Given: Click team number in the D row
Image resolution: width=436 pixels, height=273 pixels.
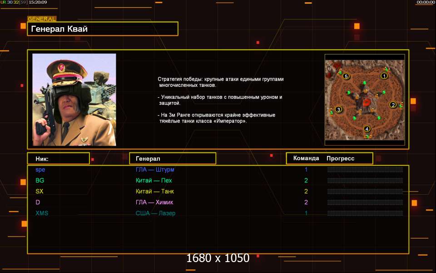Looking at the screenshot, I should [x=306, y=202].
